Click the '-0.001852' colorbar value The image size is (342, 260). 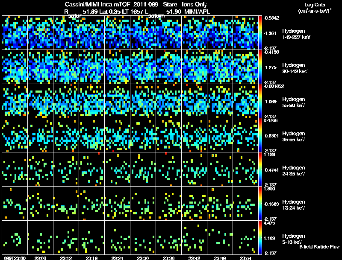[x=274, y=86]
